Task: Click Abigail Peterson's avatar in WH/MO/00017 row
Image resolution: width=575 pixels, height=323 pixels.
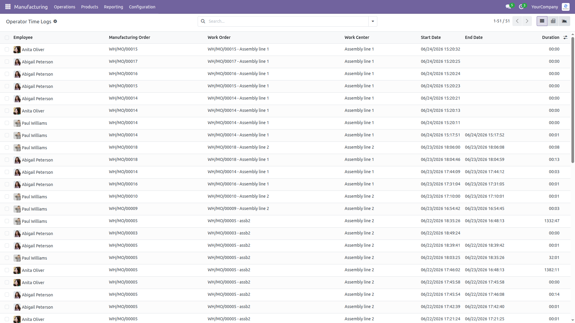Action: [17, 62]
